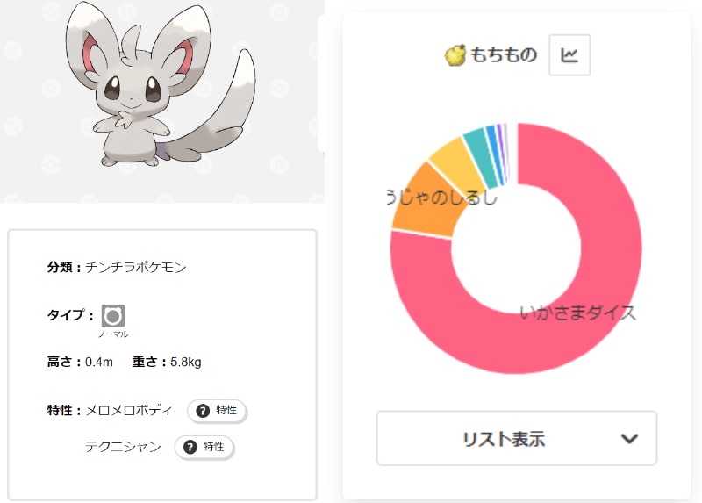This screenshot has width=702, height=503.
Task: Click the メロメロボディ ability name
Action: (x=129, y=411)
